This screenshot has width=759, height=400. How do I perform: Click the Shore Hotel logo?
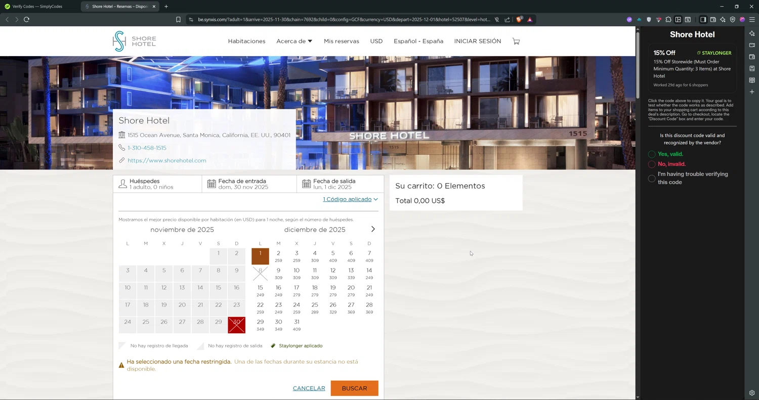coord(135,41)
